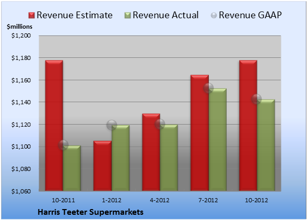Click the GAAP sphere marker for 4-2012
The image size is (307, 220).
160,124
